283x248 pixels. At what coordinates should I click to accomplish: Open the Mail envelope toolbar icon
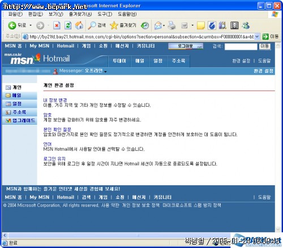point(158,25)
